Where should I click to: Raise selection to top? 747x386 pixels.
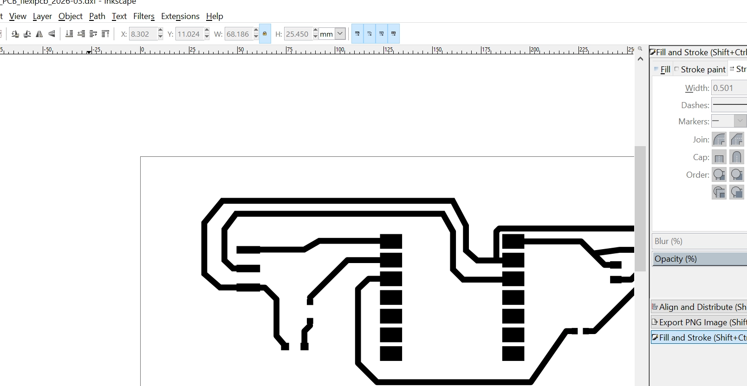[105, 34]
